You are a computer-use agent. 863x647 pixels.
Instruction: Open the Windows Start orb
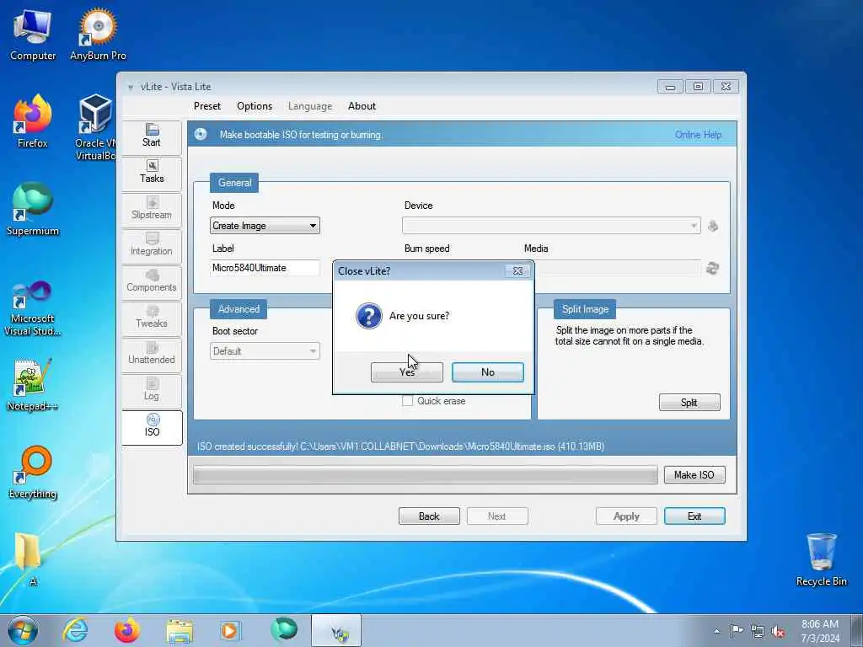click(x=23, y=630)
